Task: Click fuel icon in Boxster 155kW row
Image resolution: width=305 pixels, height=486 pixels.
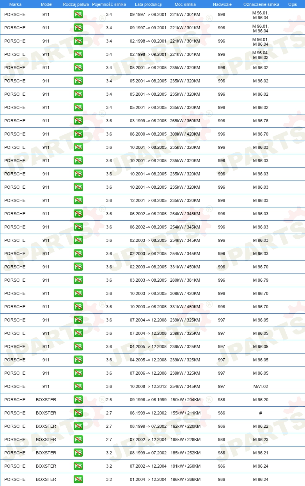Action: (x=78, y=413)
